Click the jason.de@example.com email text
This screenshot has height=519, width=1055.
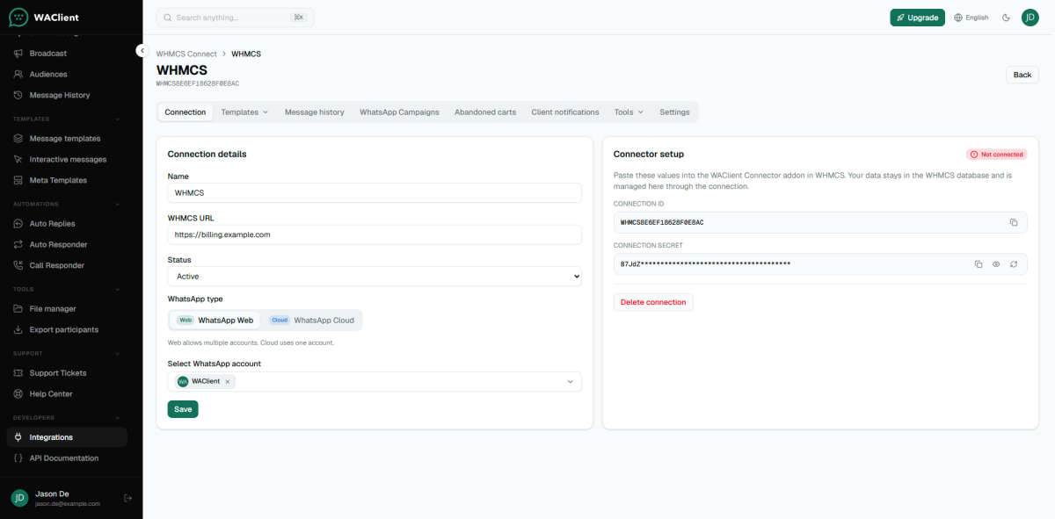coord(68,504)
